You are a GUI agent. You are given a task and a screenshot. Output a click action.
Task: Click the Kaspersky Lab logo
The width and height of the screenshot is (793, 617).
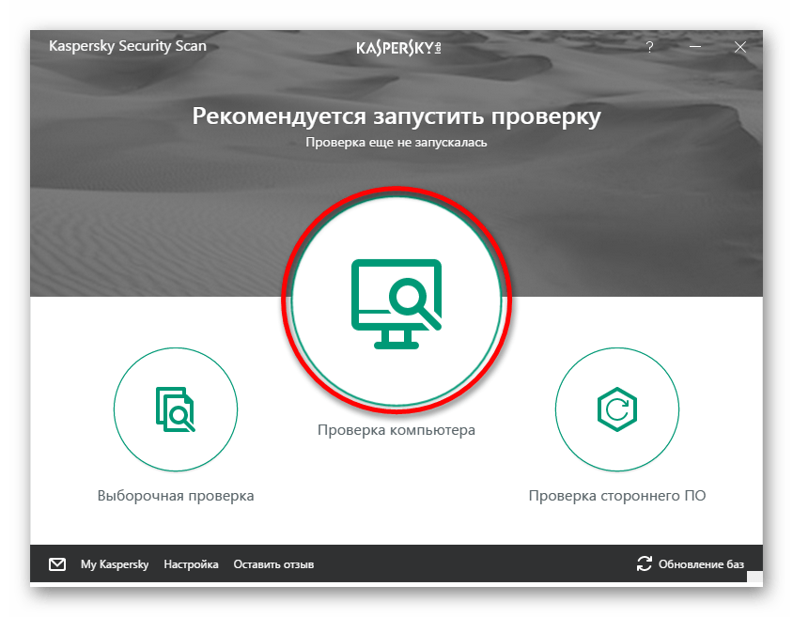397,47
